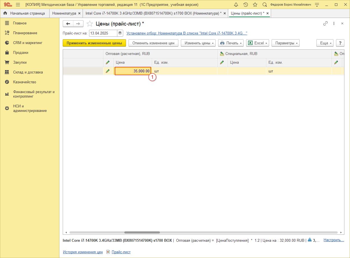Viewport: 350px width, 258px height.
Task: Switch to the Номенклатура tab
Action: click(x=64, y=13)
